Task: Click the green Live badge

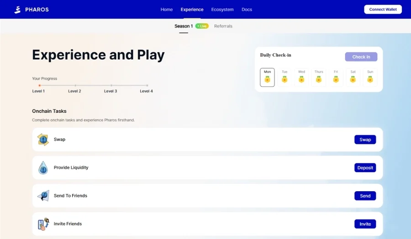Action: point(202,26)
